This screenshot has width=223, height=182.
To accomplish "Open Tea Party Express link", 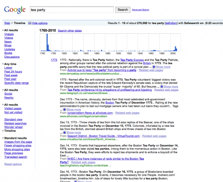I will click(x=132, y=60).
